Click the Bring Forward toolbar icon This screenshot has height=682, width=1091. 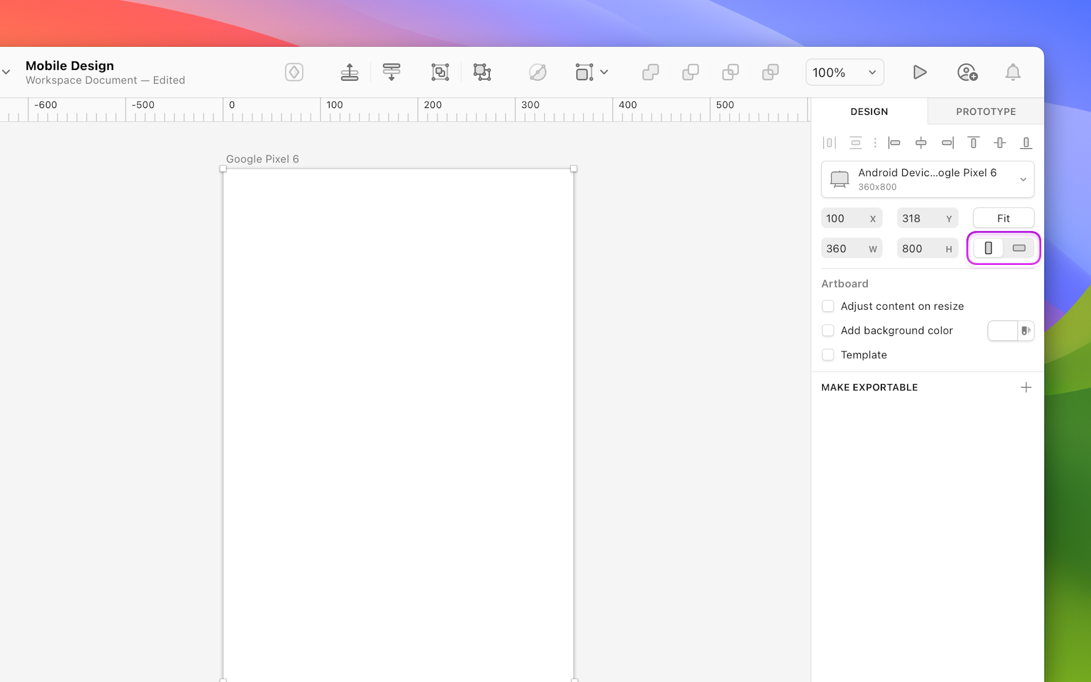(349, 72)
